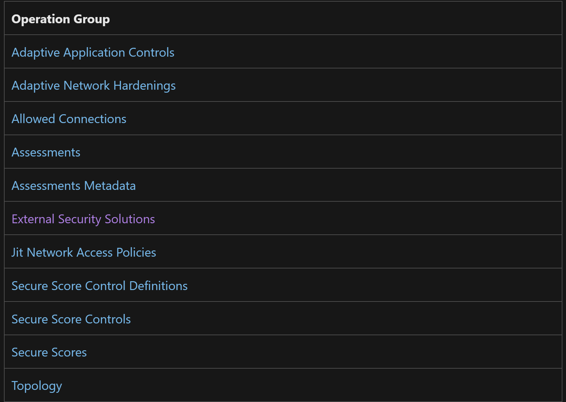Follow the Allowed Connections hyperlink
The image size is (566, 402).
click(69, 119)
